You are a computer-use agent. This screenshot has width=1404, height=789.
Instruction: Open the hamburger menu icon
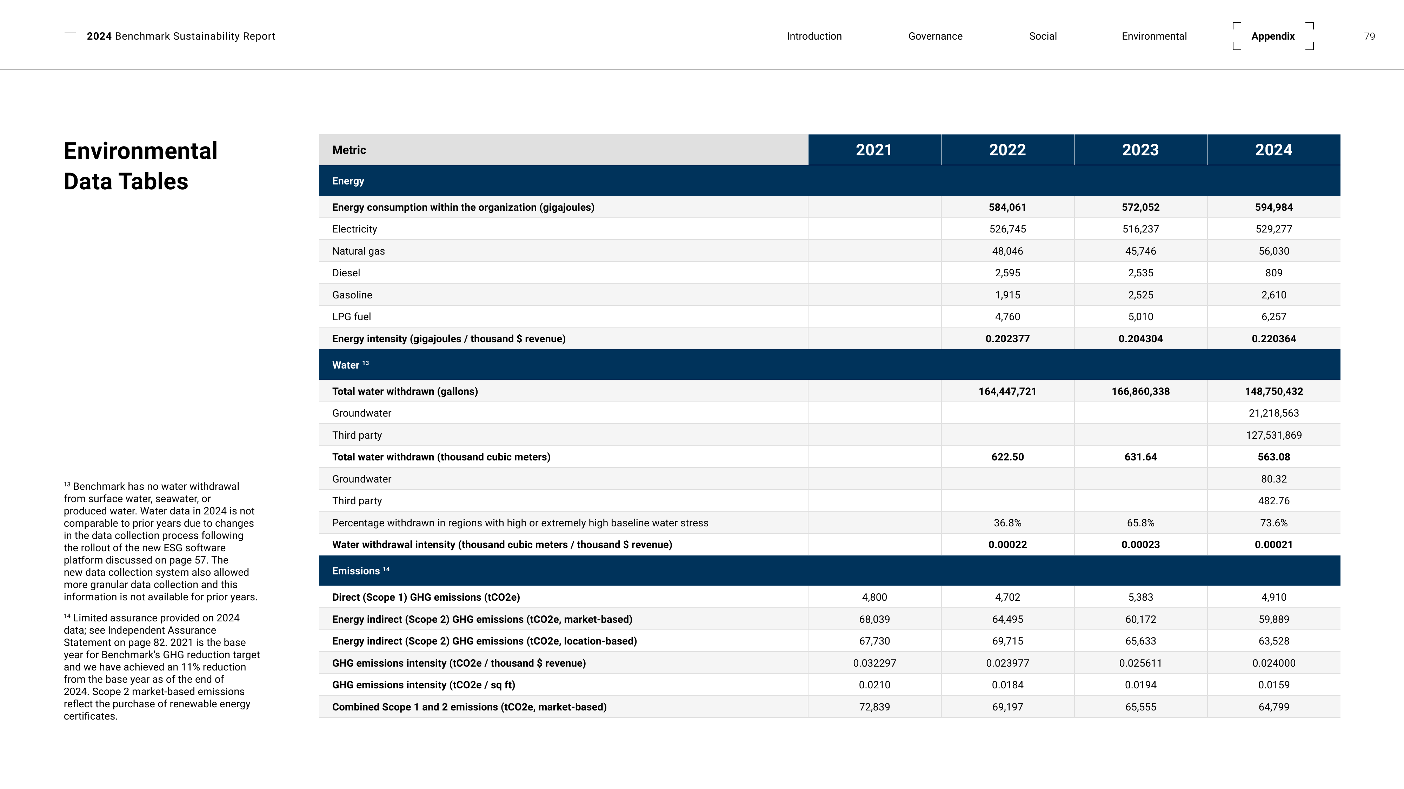pyautogui.click(x=70, y=36)
